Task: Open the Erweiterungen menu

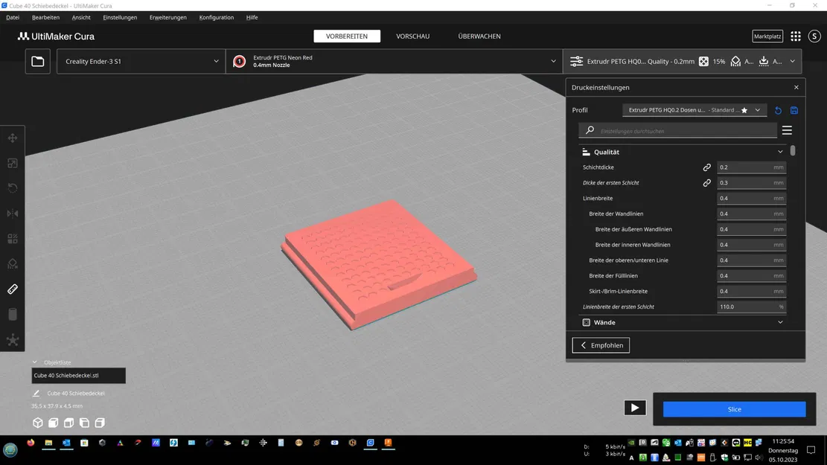Action: (167, 17)
